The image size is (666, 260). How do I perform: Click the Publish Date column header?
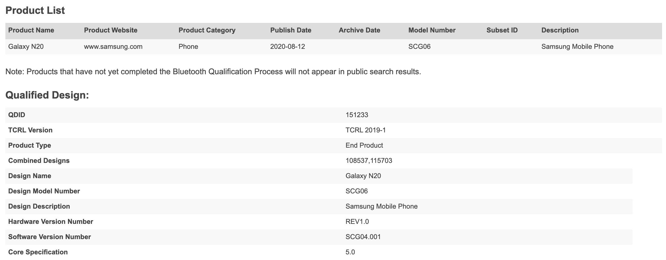point(291,30)
